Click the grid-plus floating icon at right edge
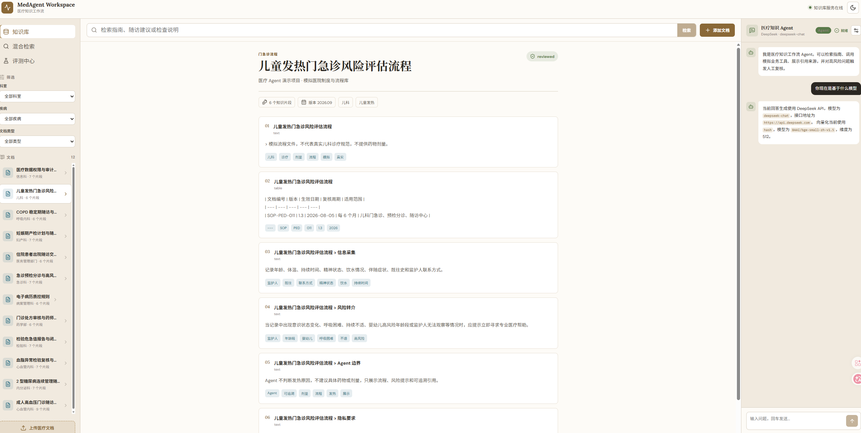The height and width of the screenshot is (433, 861). tap(857, 363)
